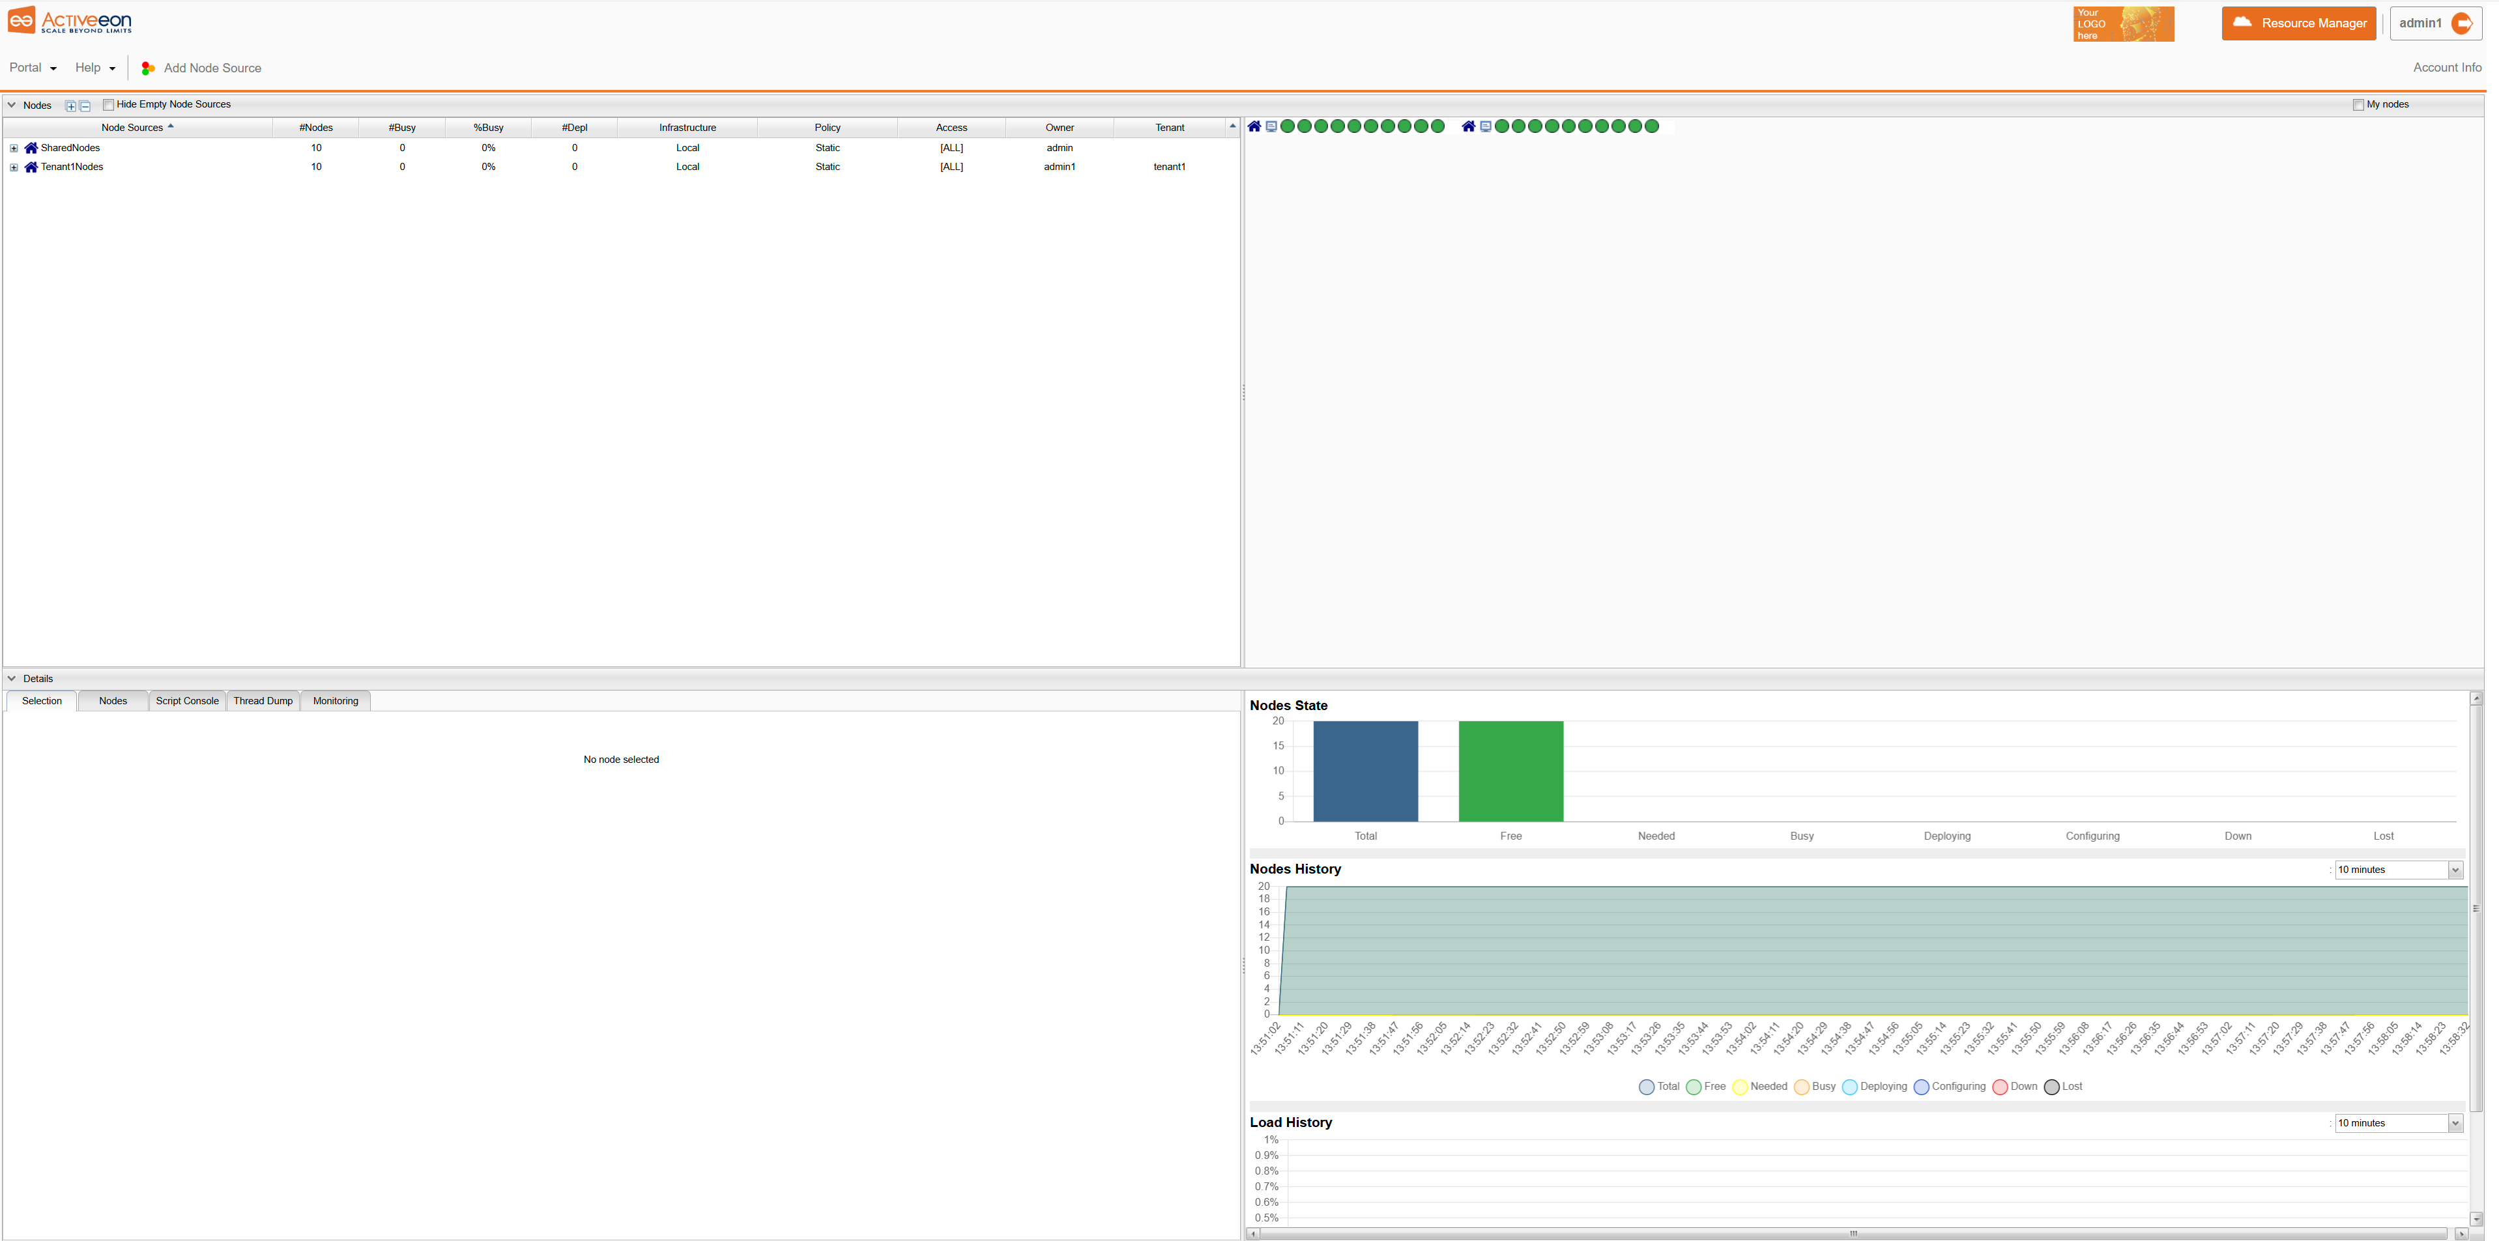Expand the SharedNodes tree row
Viewport: 2499px width, 1241px height.
(14, 149)
